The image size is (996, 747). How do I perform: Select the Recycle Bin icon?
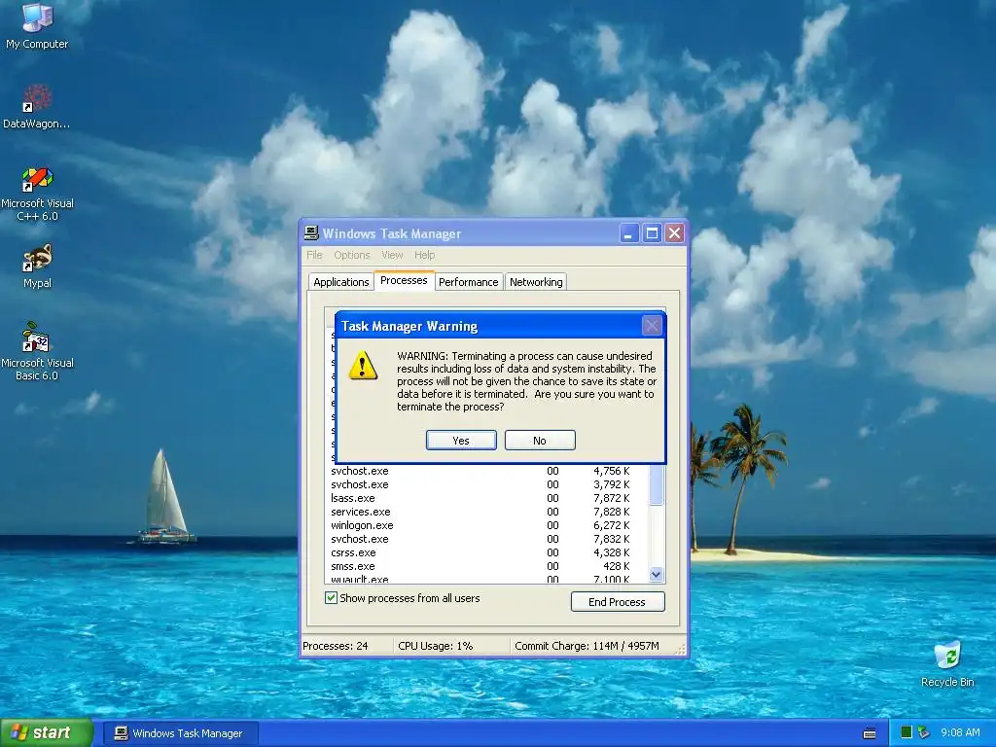[947, 663]
